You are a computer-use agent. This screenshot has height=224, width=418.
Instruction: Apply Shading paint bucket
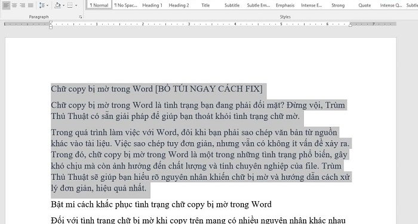57,5
